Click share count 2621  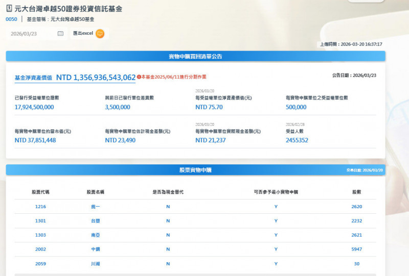(x=356, y=235)
